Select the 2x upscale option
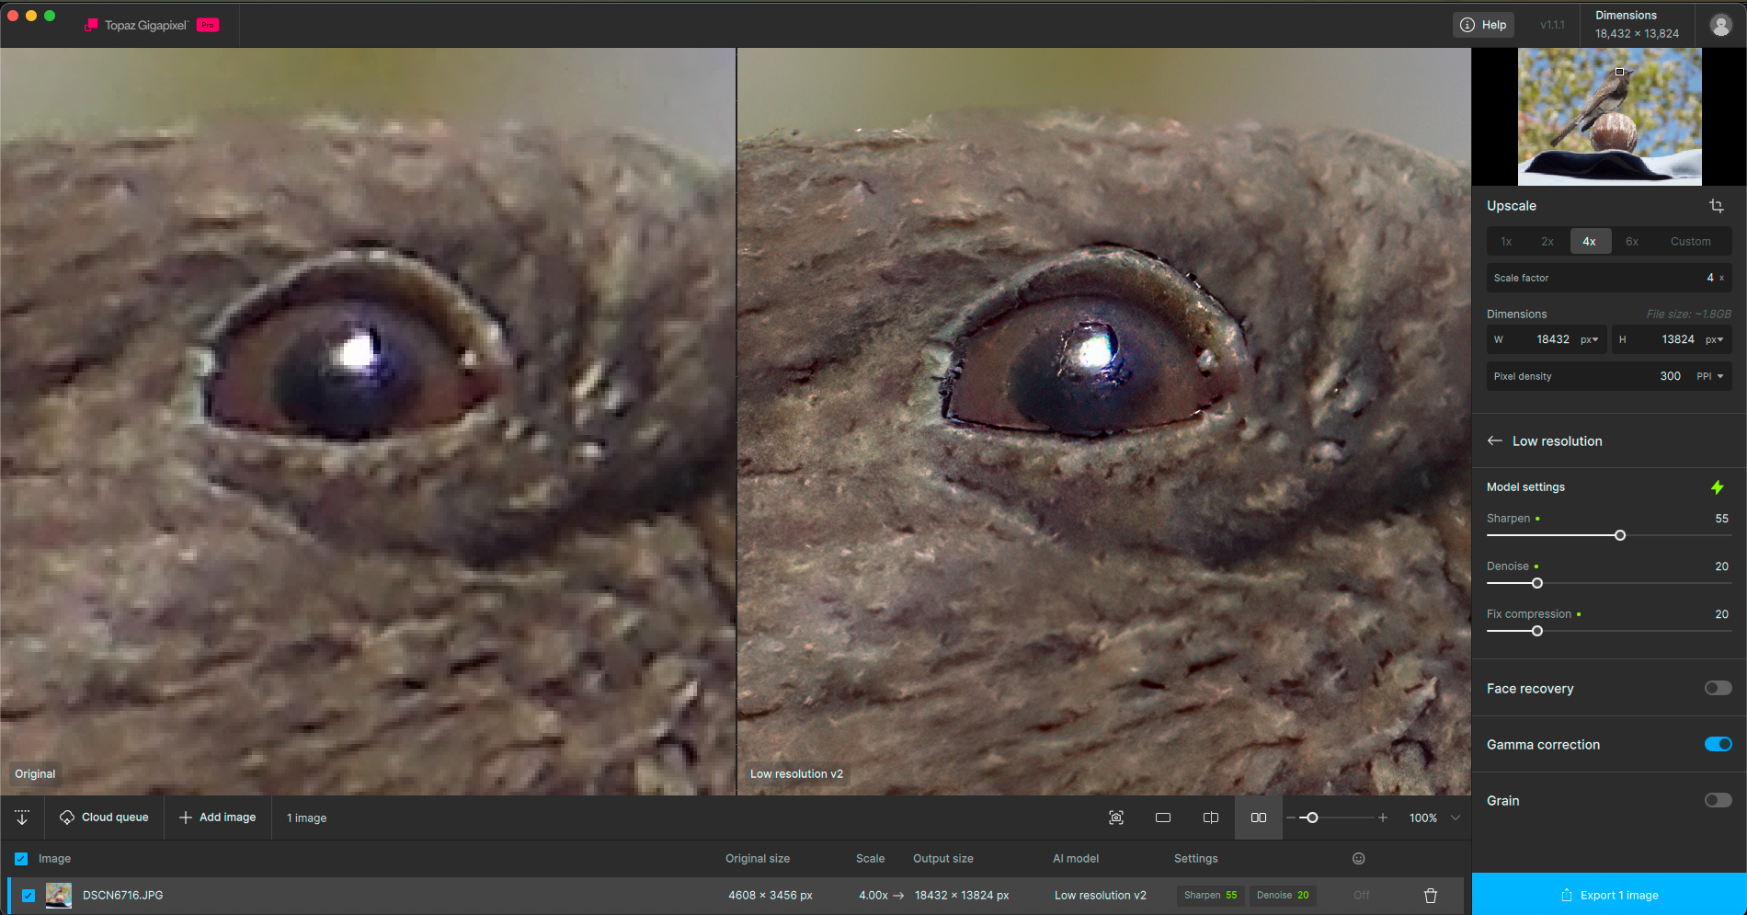Viewport: 1747px width, 915px height. 1547,242
